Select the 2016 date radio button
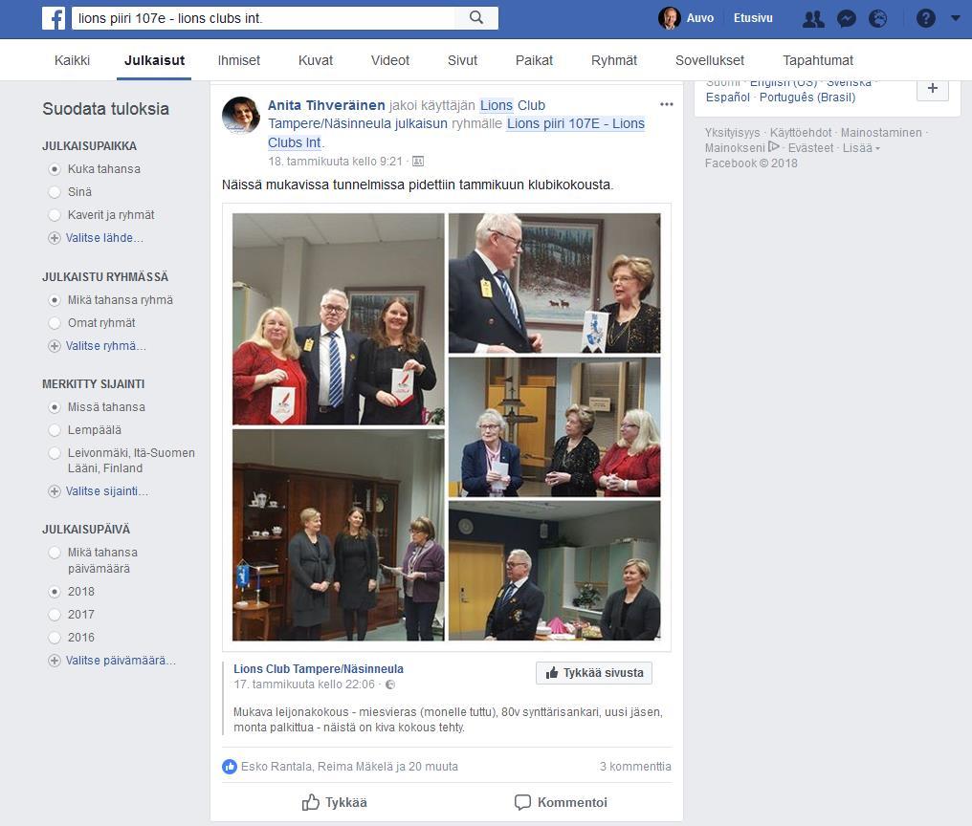This screenshot has width=972, height=826. click(x=55, y=638)
